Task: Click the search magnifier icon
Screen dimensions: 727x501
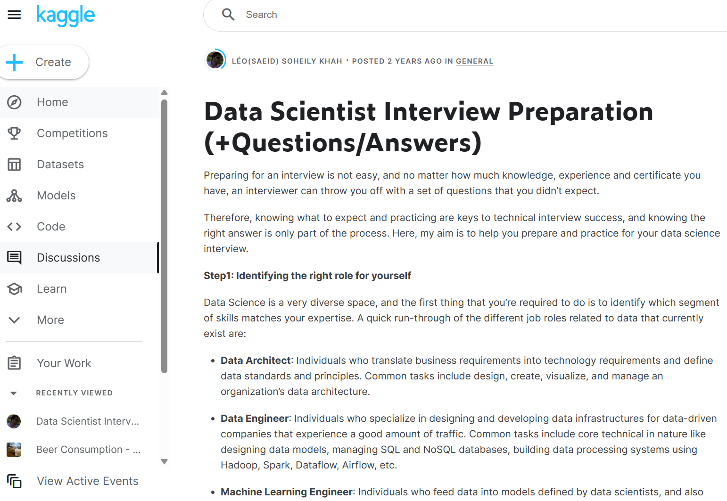Action: (x=228, y=15)
